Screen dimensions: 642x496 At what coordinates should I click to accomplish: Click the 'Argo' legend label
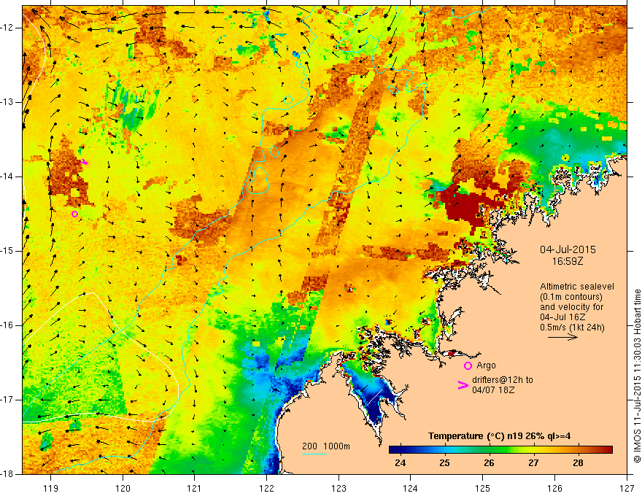click(x=486, y=365)
